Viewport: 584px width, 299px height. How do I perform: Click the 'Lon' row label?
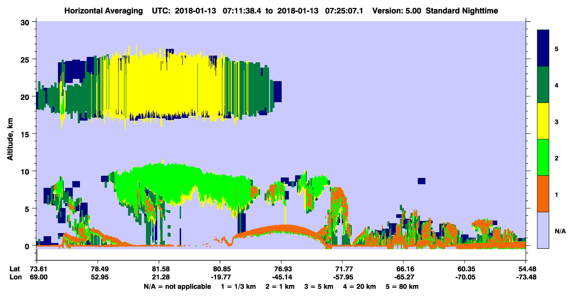pos(15,277)
